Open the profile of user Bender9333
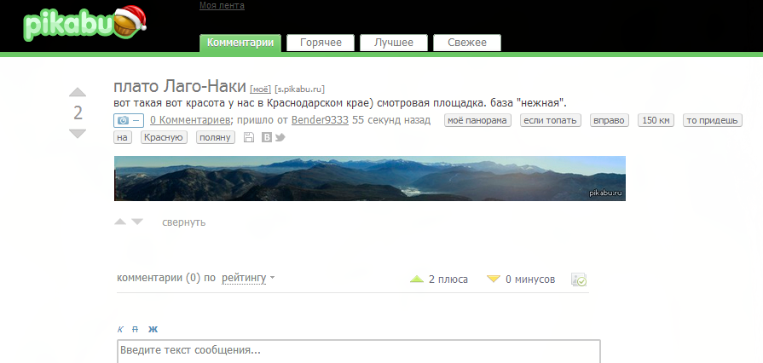The width and height of the screenshot is (763, 363). pyautogui.click(x=320, y=120)
